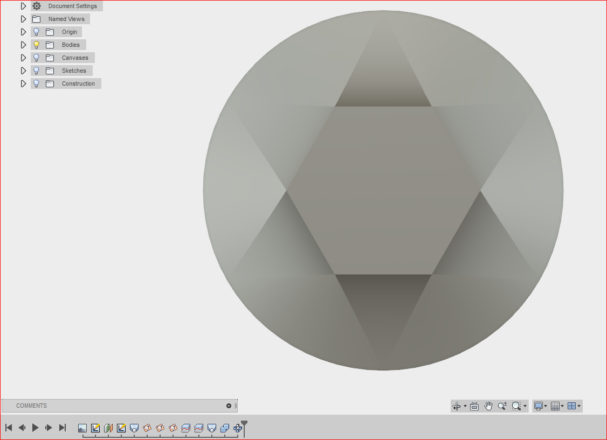Expand the Sketches folder
The image size is (607, 440).
point(23,71)
